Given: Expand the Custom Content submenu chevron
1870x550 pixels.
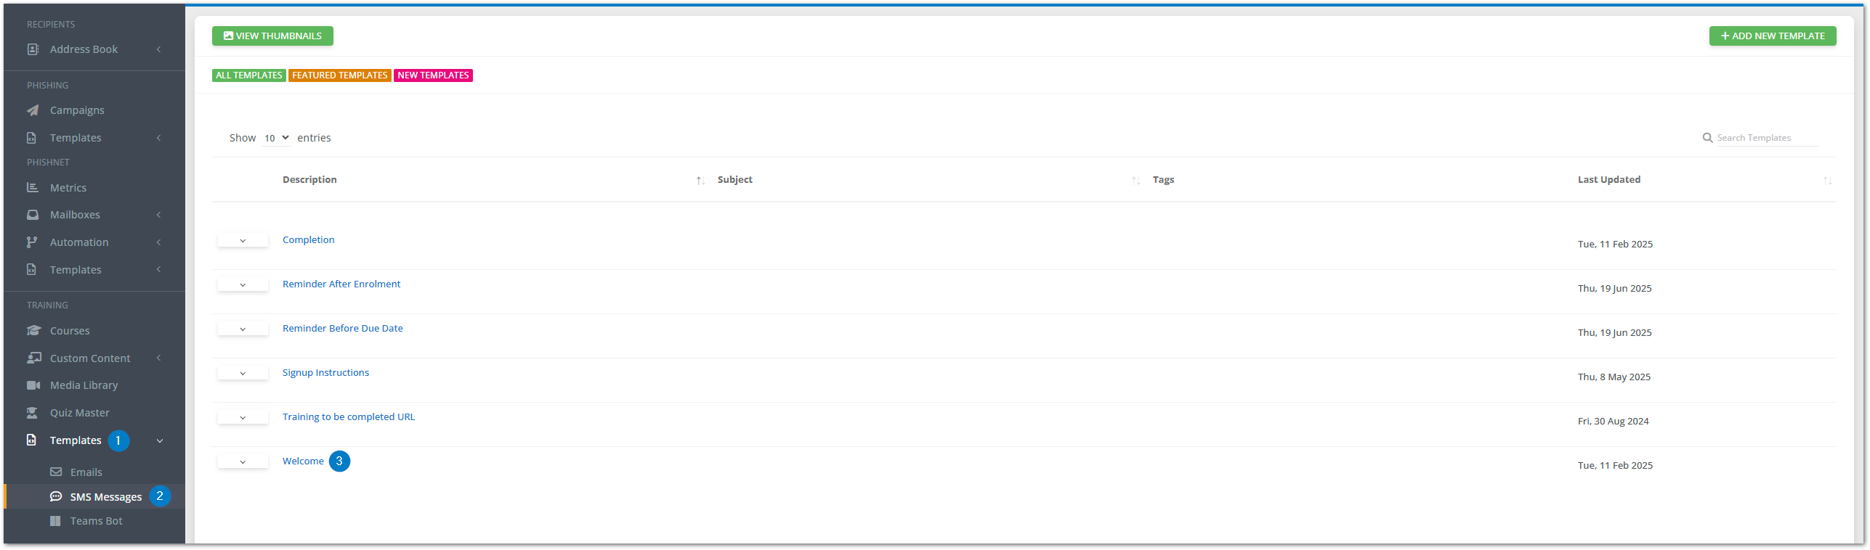Looking at the screenshot, I should [158, 358].
